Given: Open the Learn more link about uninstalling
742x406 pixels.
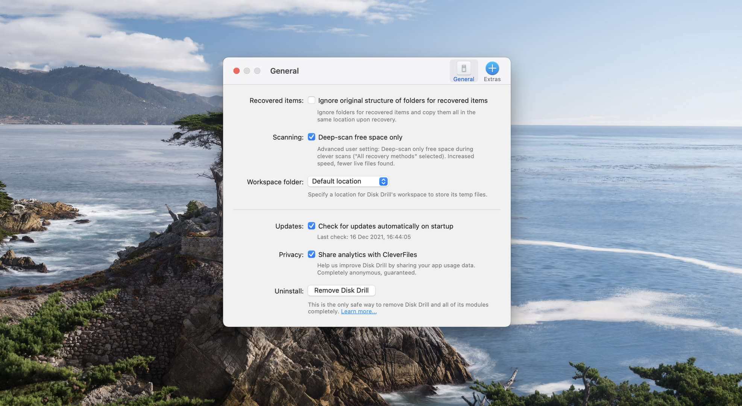Looking at the screenshot, I should (358, 311).
